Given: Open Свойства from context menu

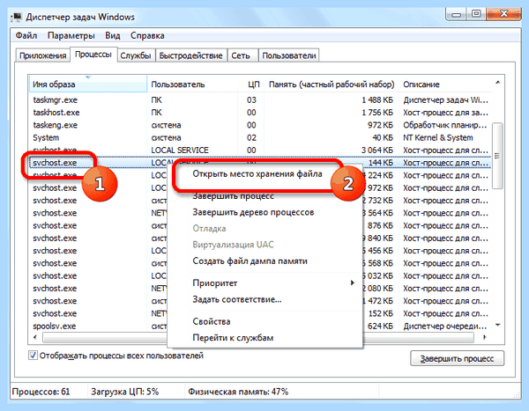Looking at the screenshot, I should pos(212,321).
